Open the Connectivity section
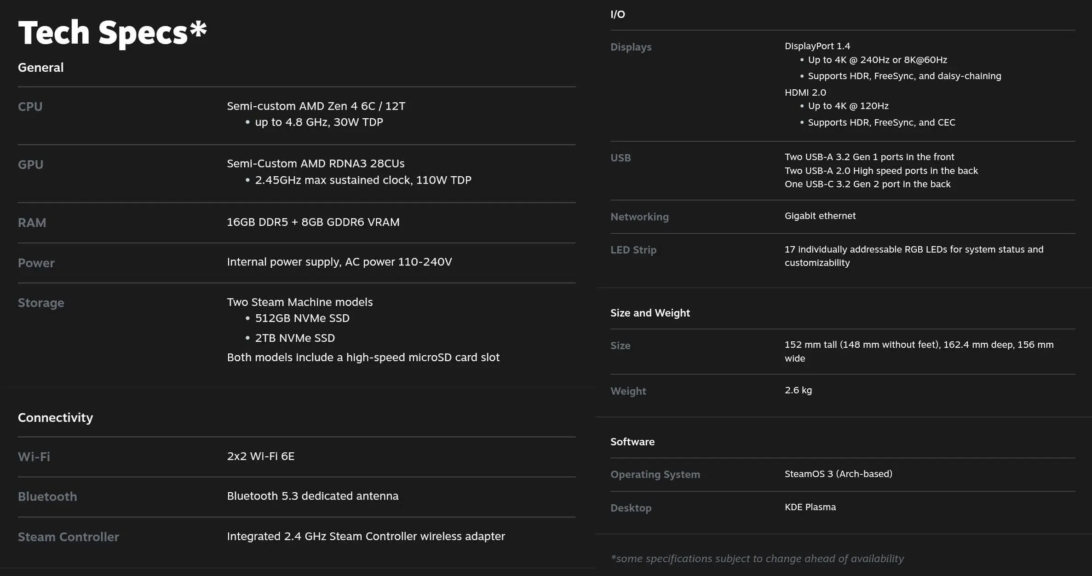The image size is (1092, 576). [x=55, y=417]
